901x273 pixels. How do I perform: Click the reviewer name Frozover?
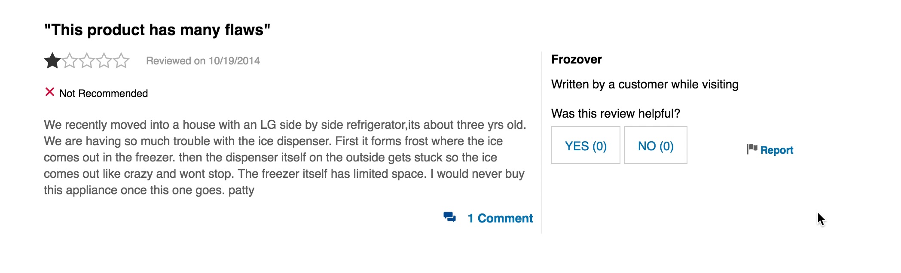576,59
